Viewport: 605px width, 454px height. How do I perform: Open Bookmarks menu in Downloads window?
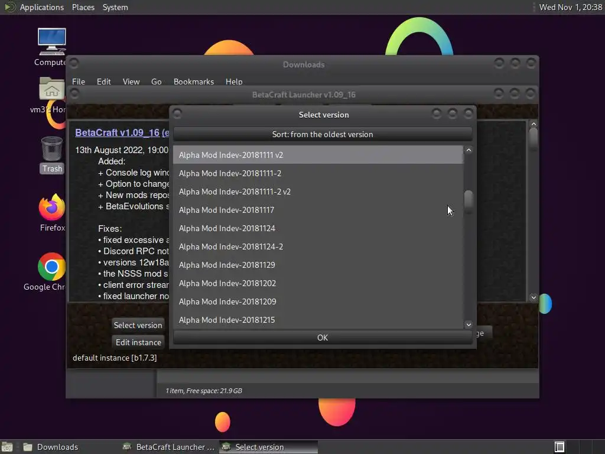(x=194, y=82)
